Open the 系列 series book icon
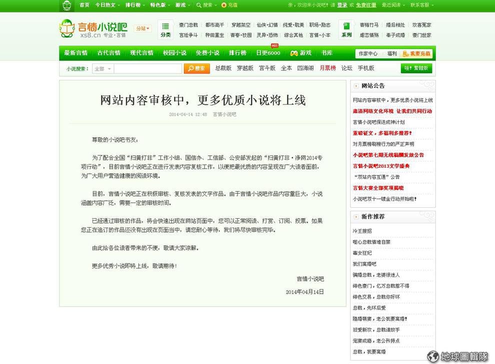495x364 pixels. [x=346, y=29]
